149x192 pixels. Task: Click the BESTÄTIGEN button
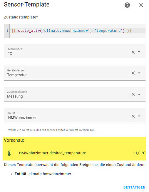pos(134,187)
